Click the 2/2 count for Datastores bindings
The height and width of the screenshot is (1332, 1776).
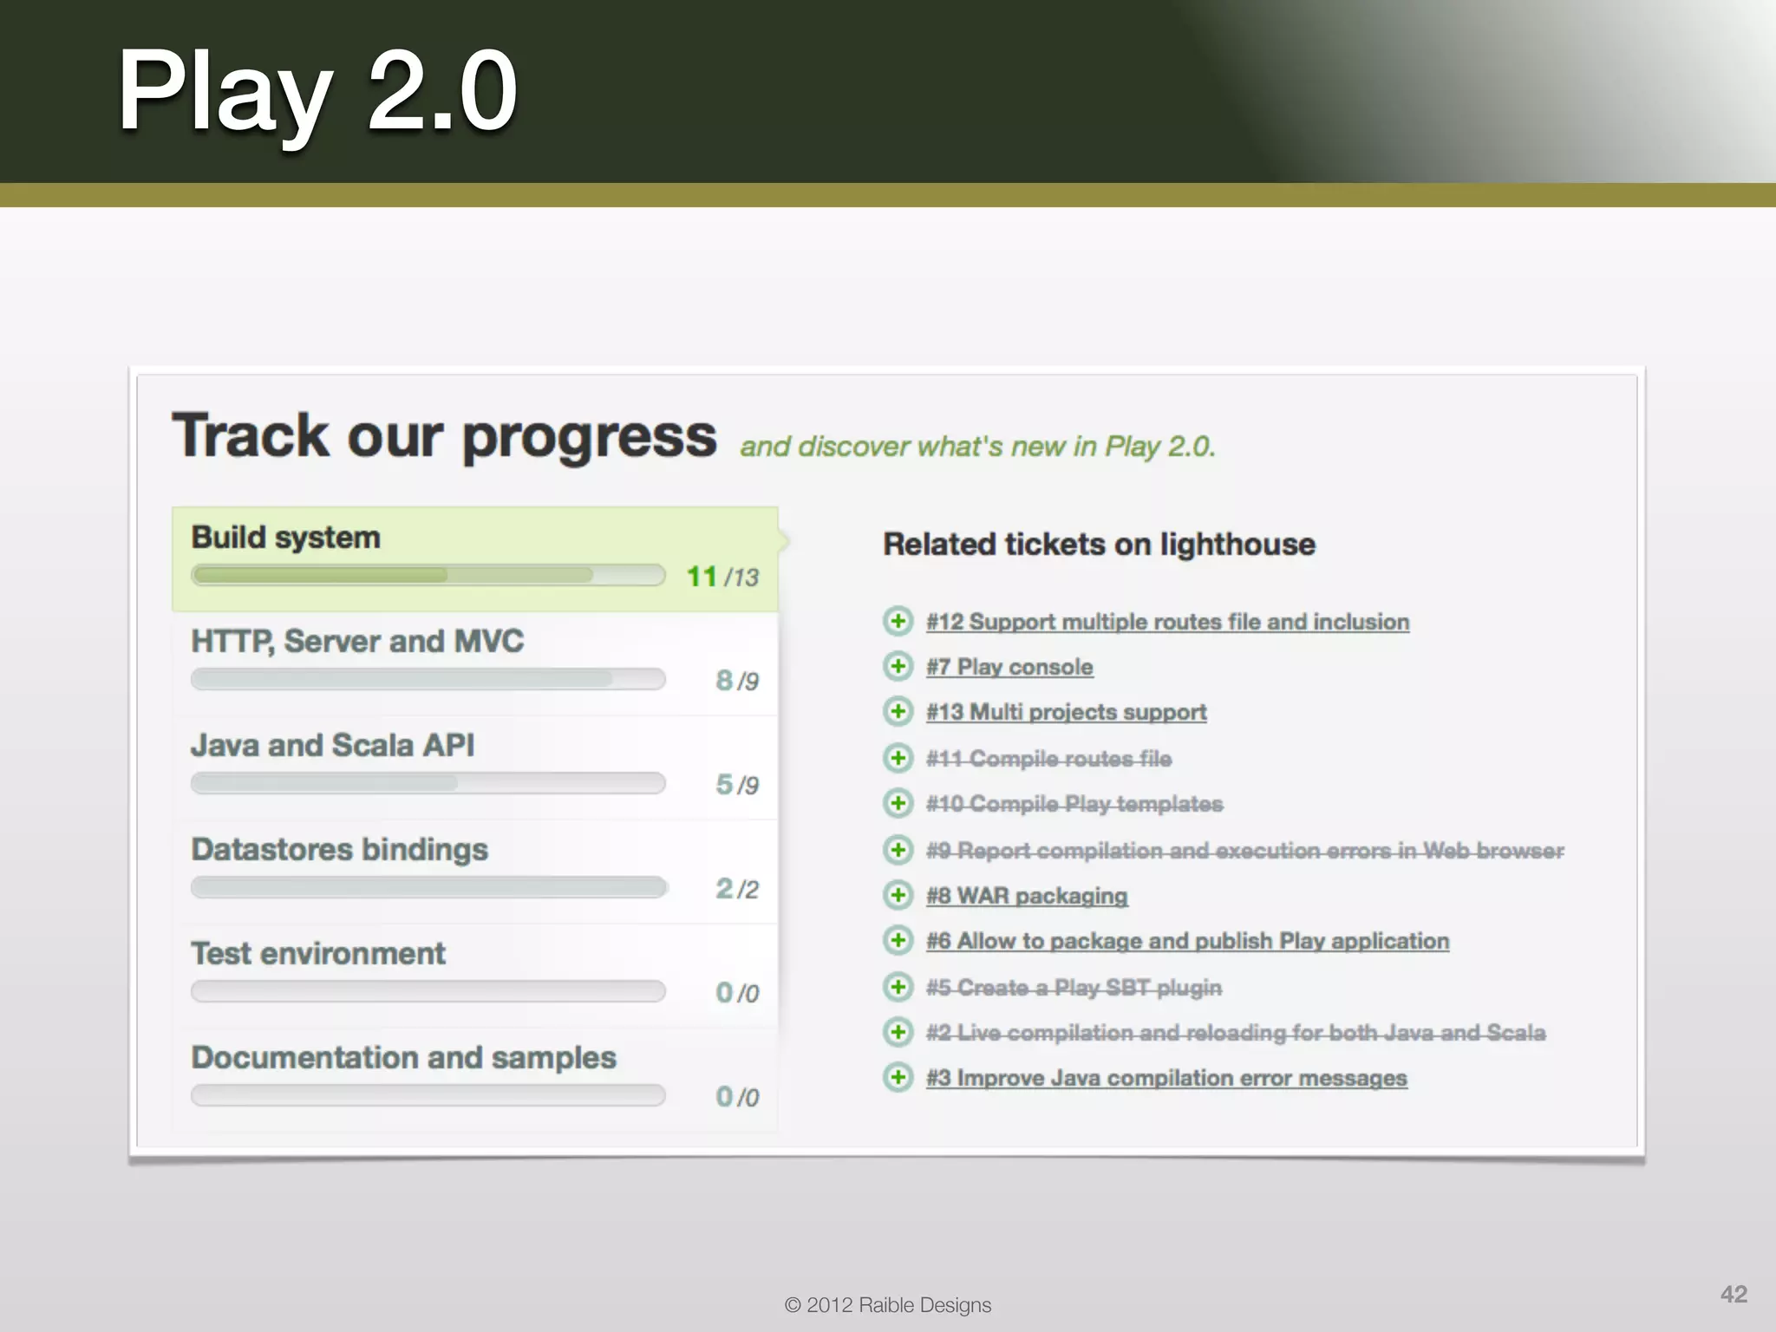737,889
